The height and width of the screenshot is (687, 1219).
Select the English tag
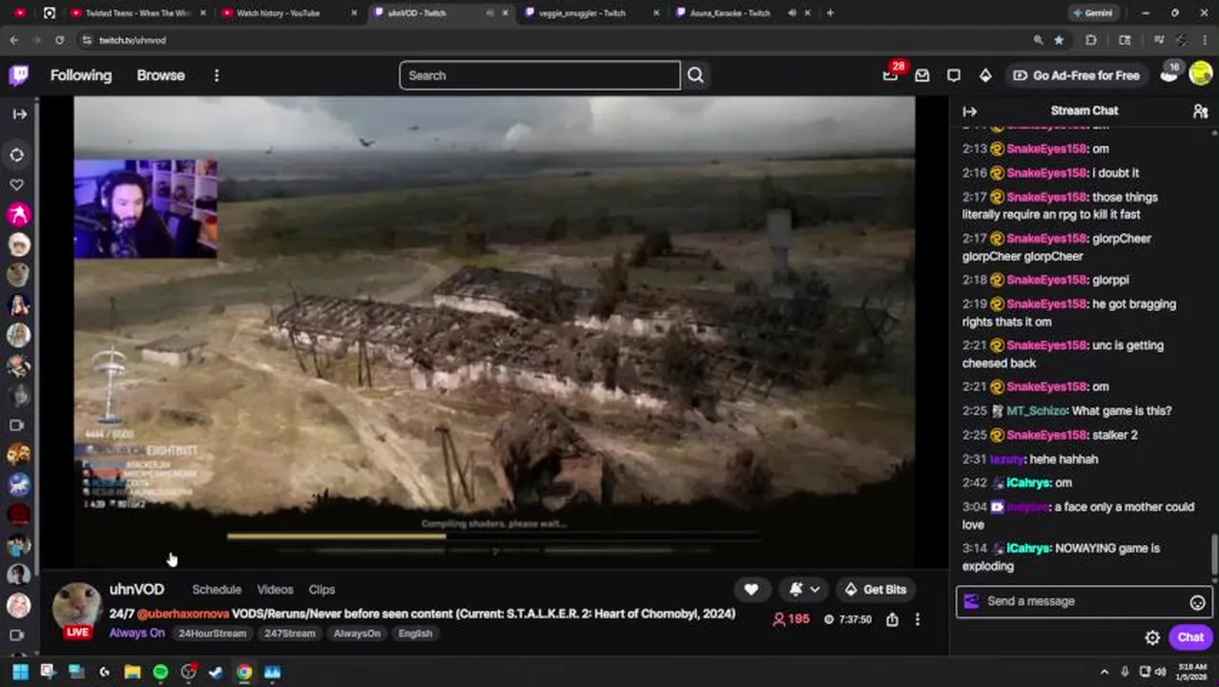(415, 634)
